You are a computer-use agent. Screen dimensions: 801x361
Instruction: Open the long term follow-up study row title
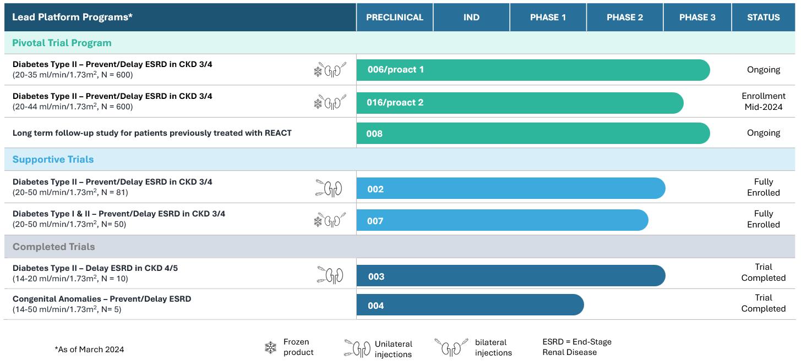click(152, 133)
